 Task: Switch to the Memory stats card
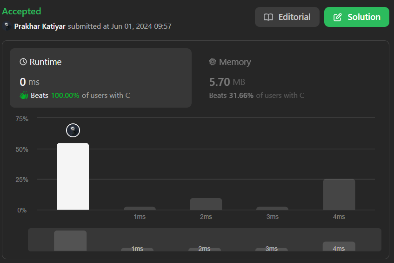click(289, 78)
